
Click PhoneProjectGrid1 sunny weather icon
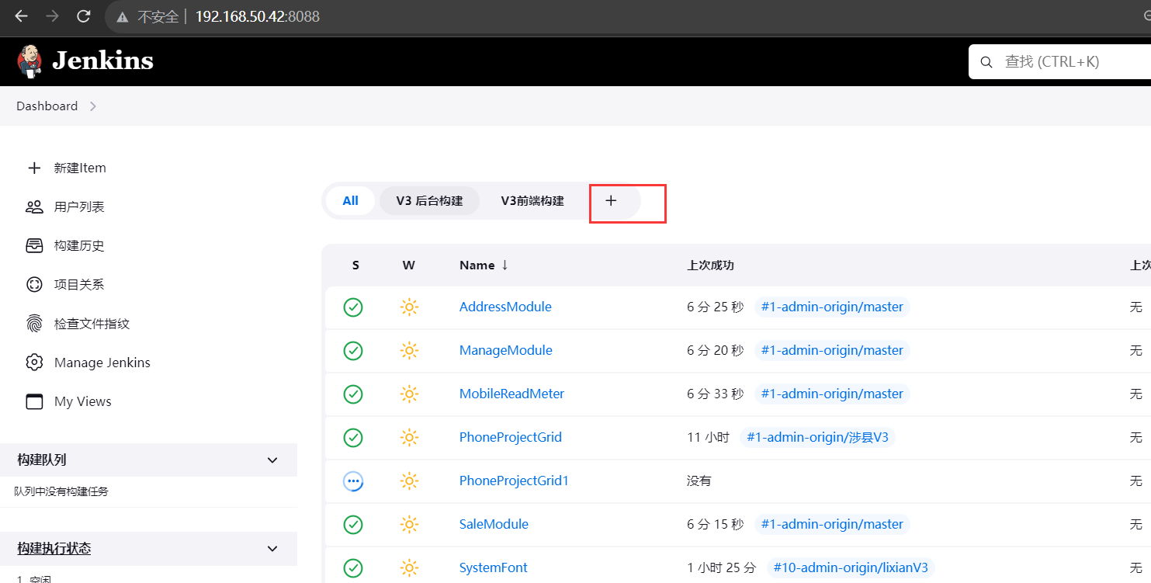coord(409,481)
